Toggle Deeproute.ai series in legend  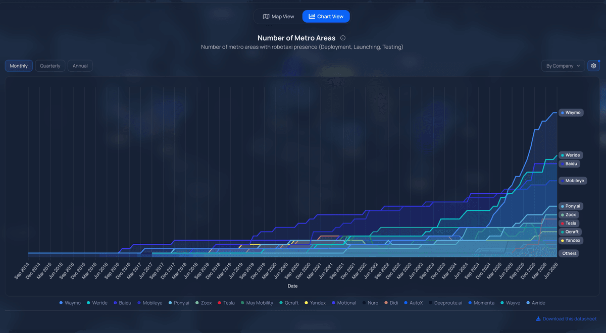tap(445, 303)
